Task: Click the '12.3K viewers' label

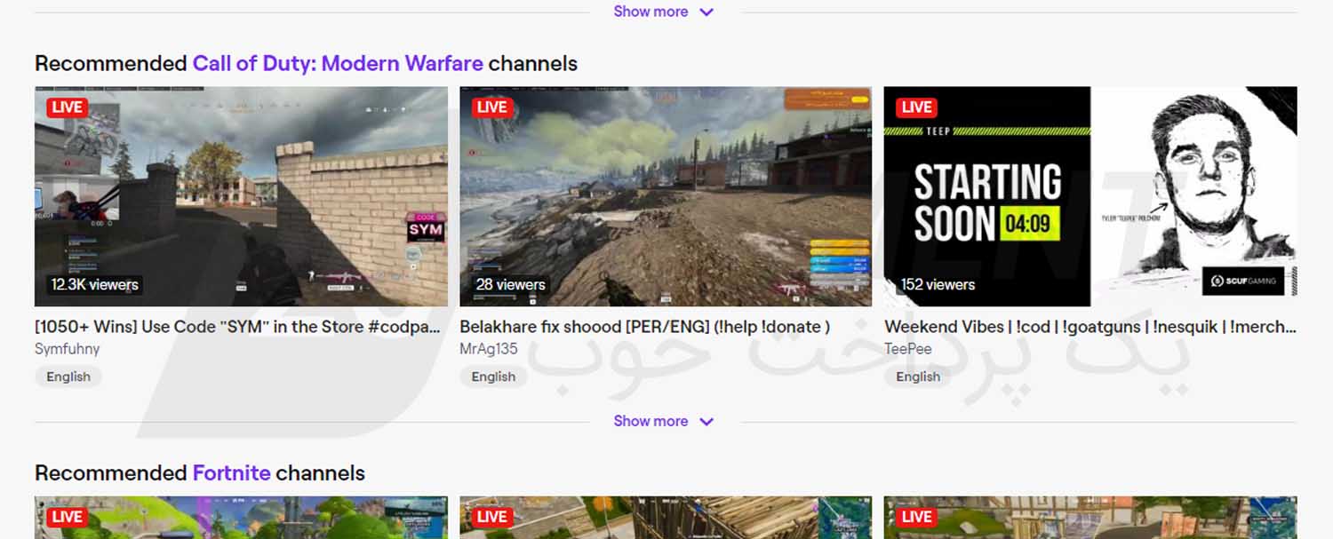Action: point(94,285)
